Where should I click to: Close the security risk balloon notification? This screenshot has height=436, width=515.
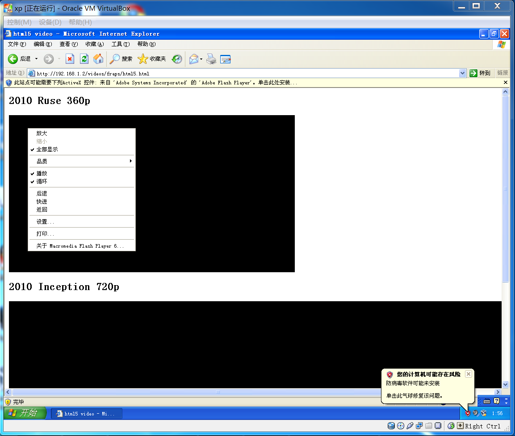(469, 374)
